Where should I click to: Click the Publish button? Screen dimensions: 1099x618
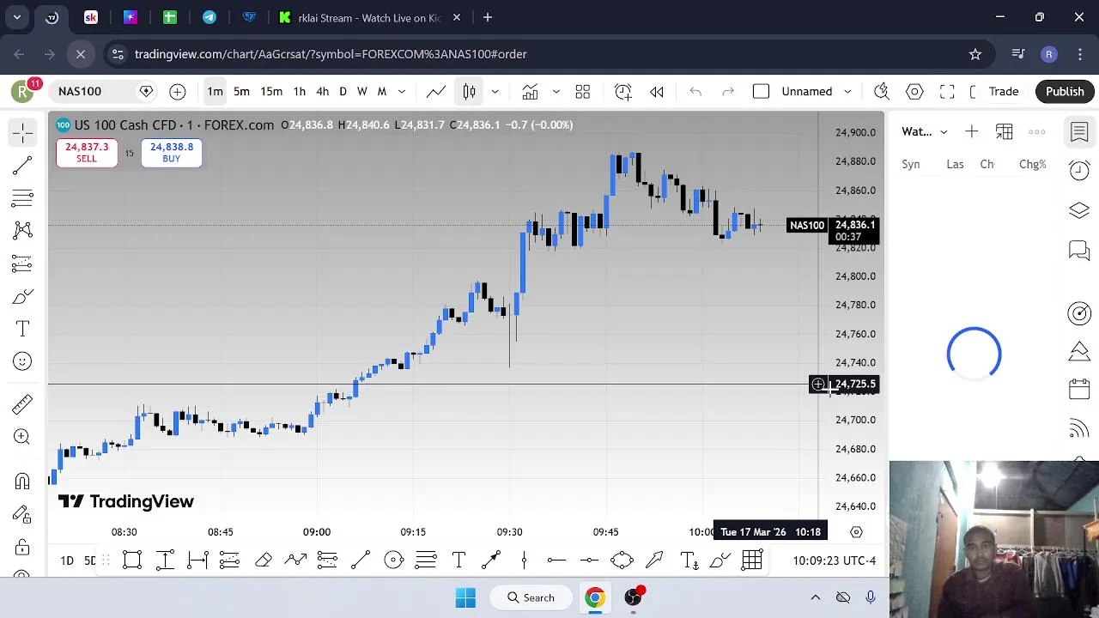(1065, 91)
